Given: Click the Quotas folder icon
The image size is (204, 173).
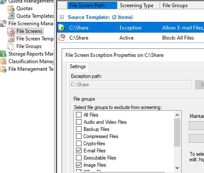Looking at the screenshot, I should [x=11, y=8].
